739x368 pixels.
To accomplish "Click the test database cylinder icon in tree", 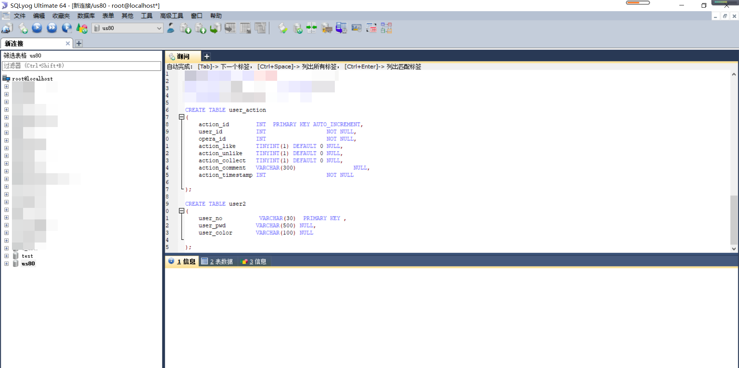I will (x=16, y=256).
